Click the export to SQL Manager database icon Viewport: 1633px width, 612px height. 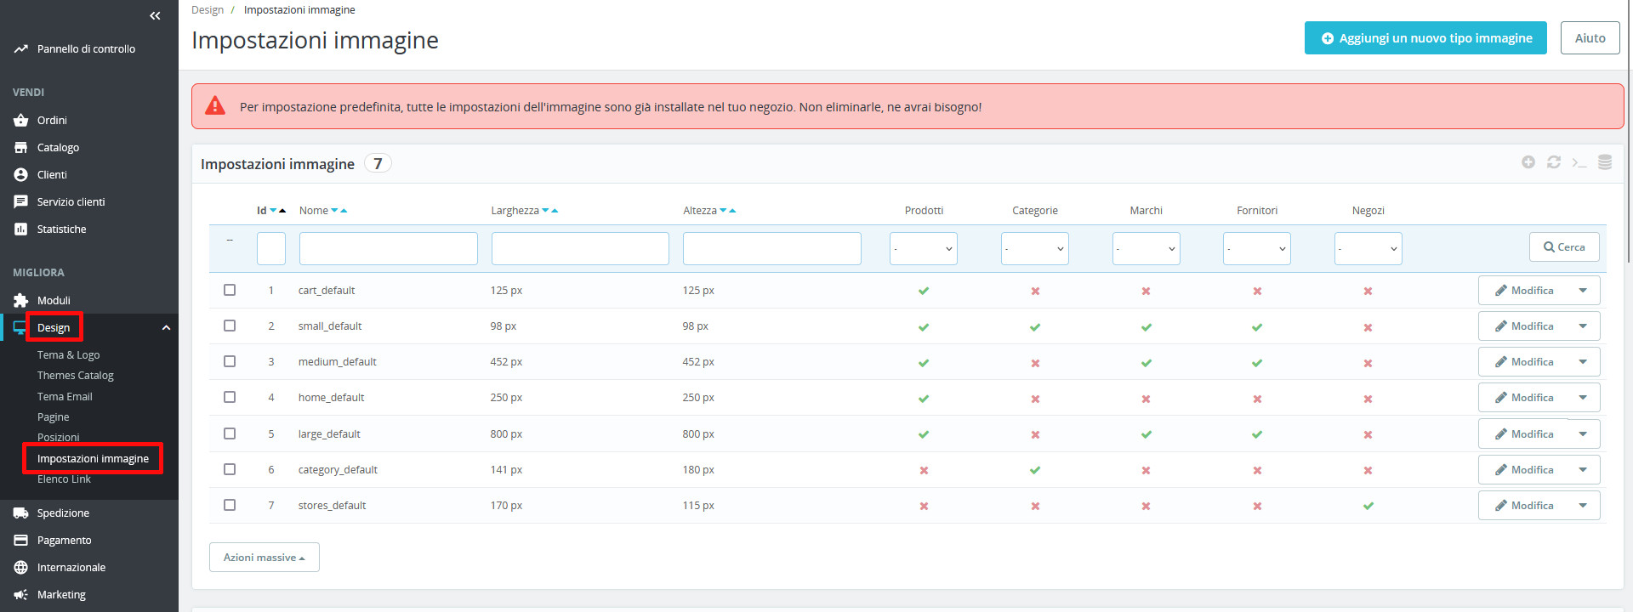pyautogui.click(x=1605, y=161)
